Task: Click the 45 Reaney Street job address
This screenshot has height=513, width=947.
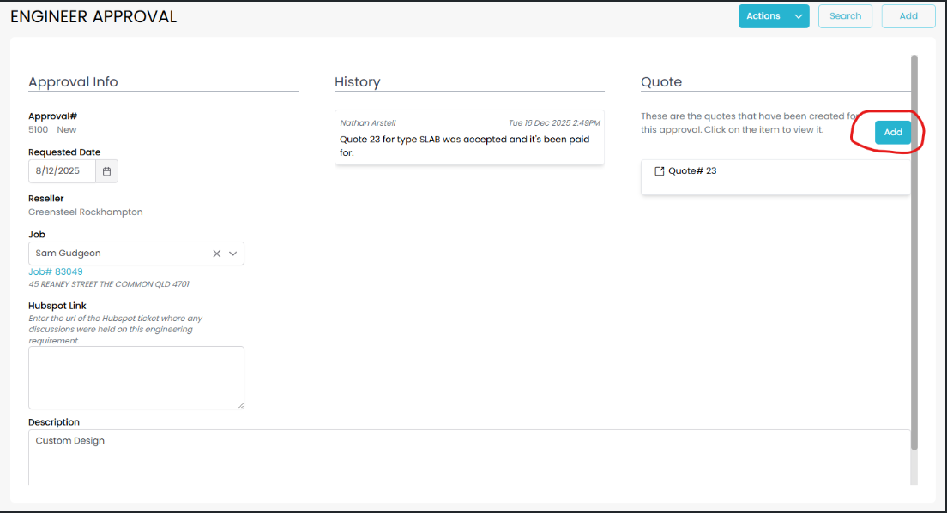Action: (108, 284)
